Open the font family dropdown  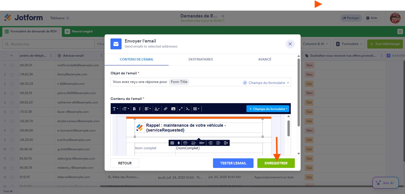click(115, 109)
